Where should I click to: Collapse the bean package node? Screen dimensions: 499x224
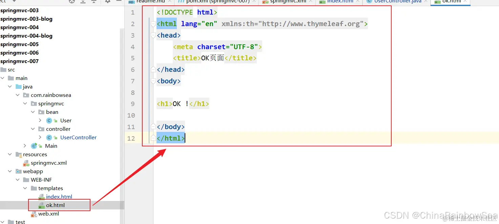(33, 112)
